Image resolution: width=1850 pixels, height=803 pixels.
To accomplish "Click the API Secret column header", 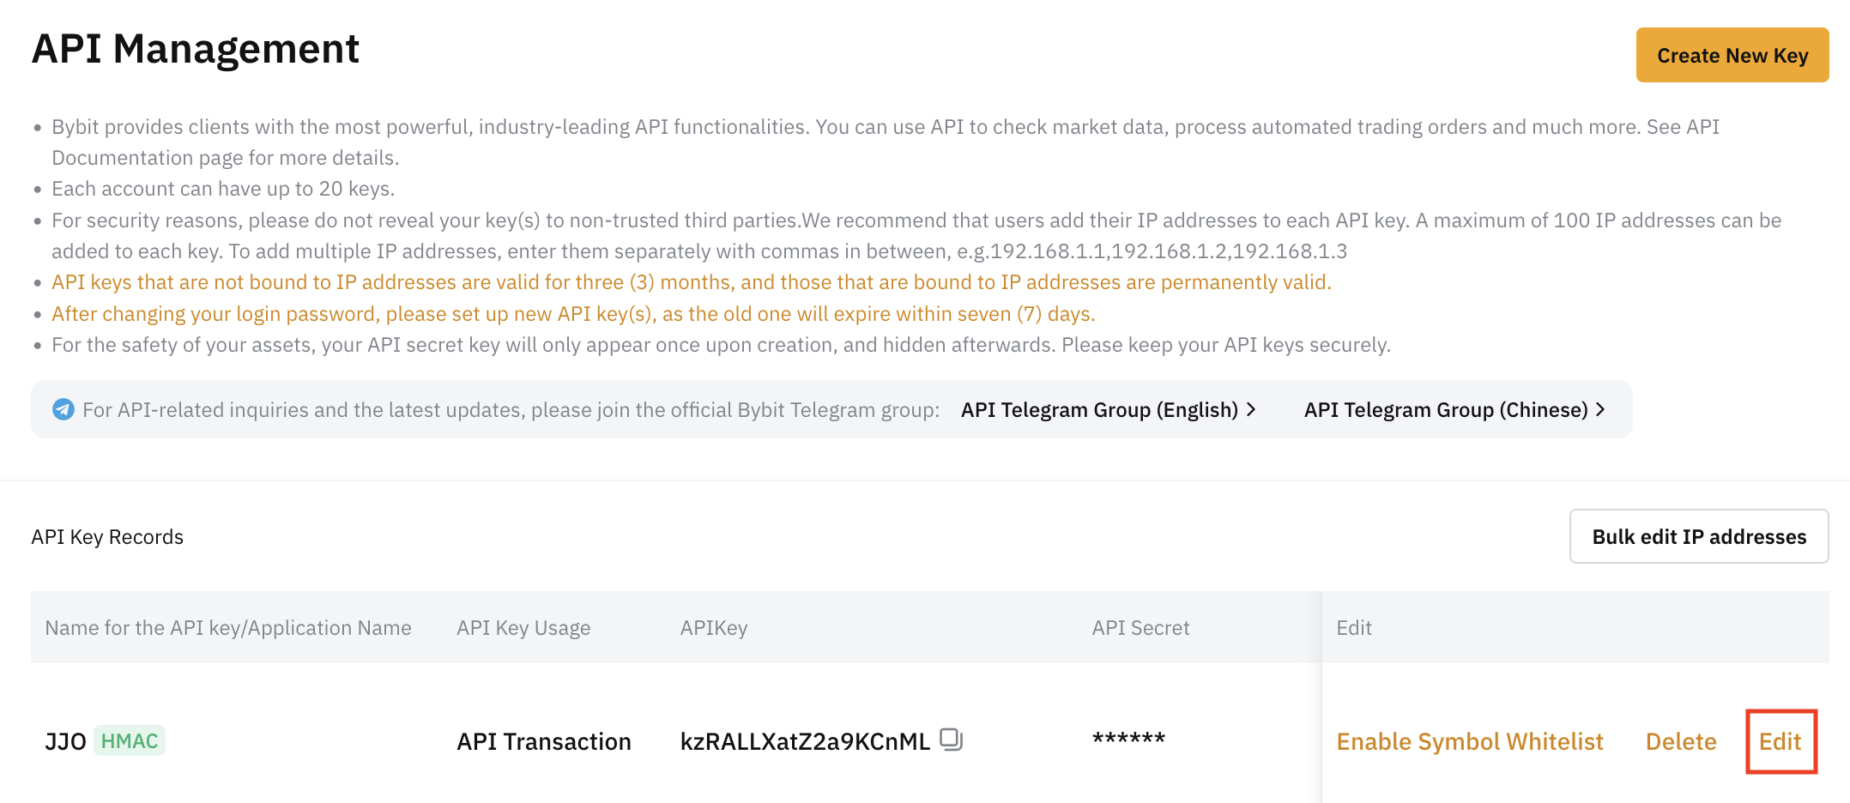I will click(1140, 627).
